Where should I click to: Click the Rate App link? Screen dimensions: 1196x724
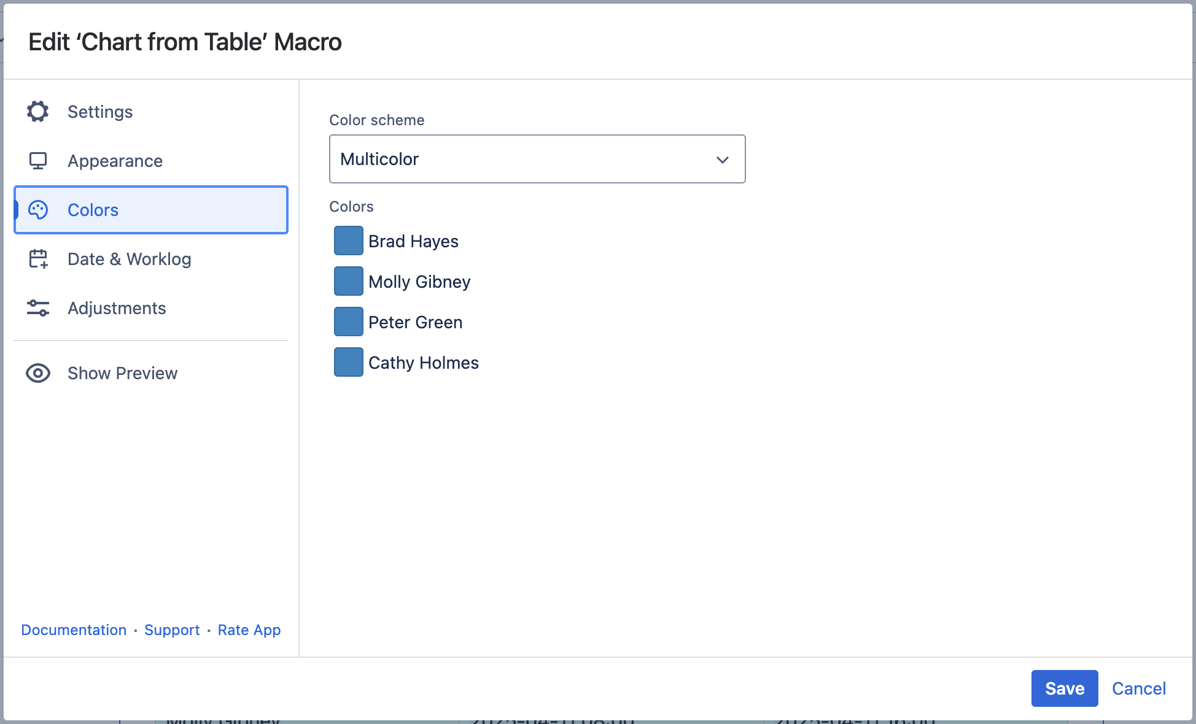(x=249, y=630)
